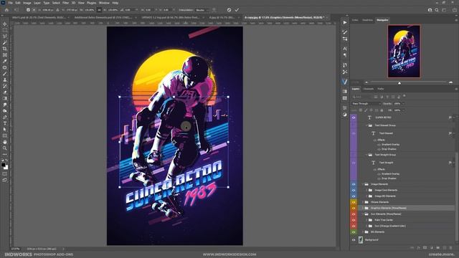This screenshot has height=258, width=459.
Task: Select the Lasso tool
Action: 5,37
